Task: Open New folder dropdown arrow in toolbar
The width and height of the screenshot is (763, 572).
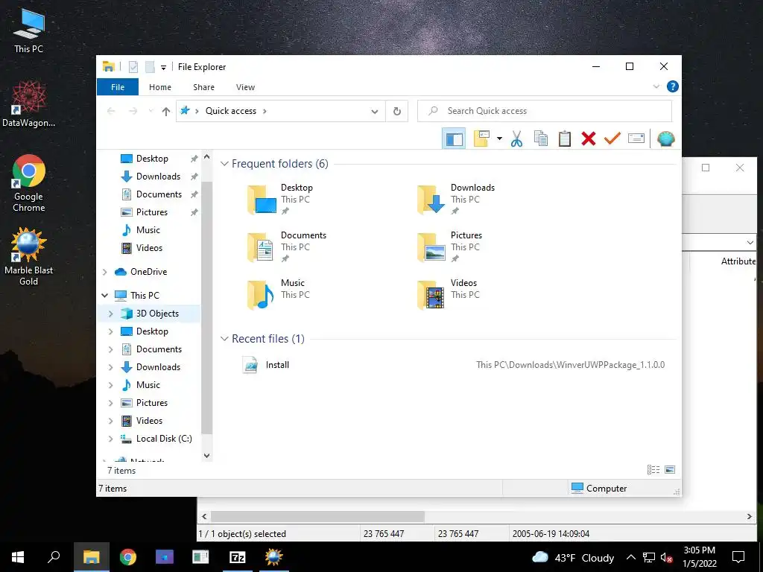Action: [x=499, y=139]
